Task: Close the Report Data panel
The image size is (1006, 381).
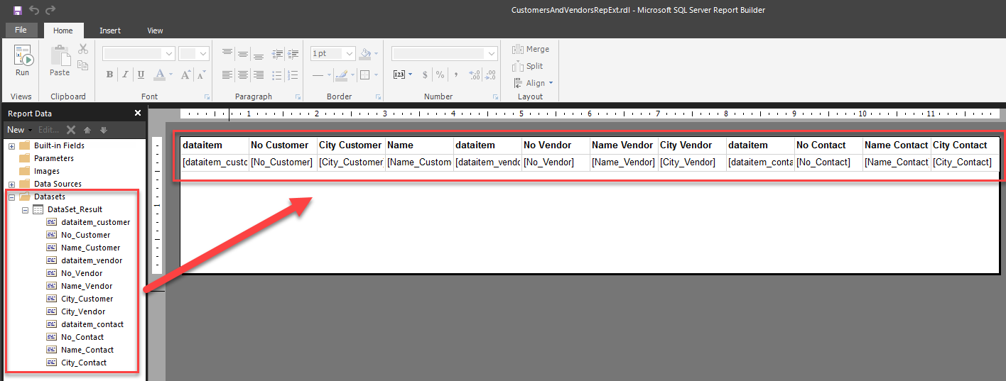Action: point(138,113)
